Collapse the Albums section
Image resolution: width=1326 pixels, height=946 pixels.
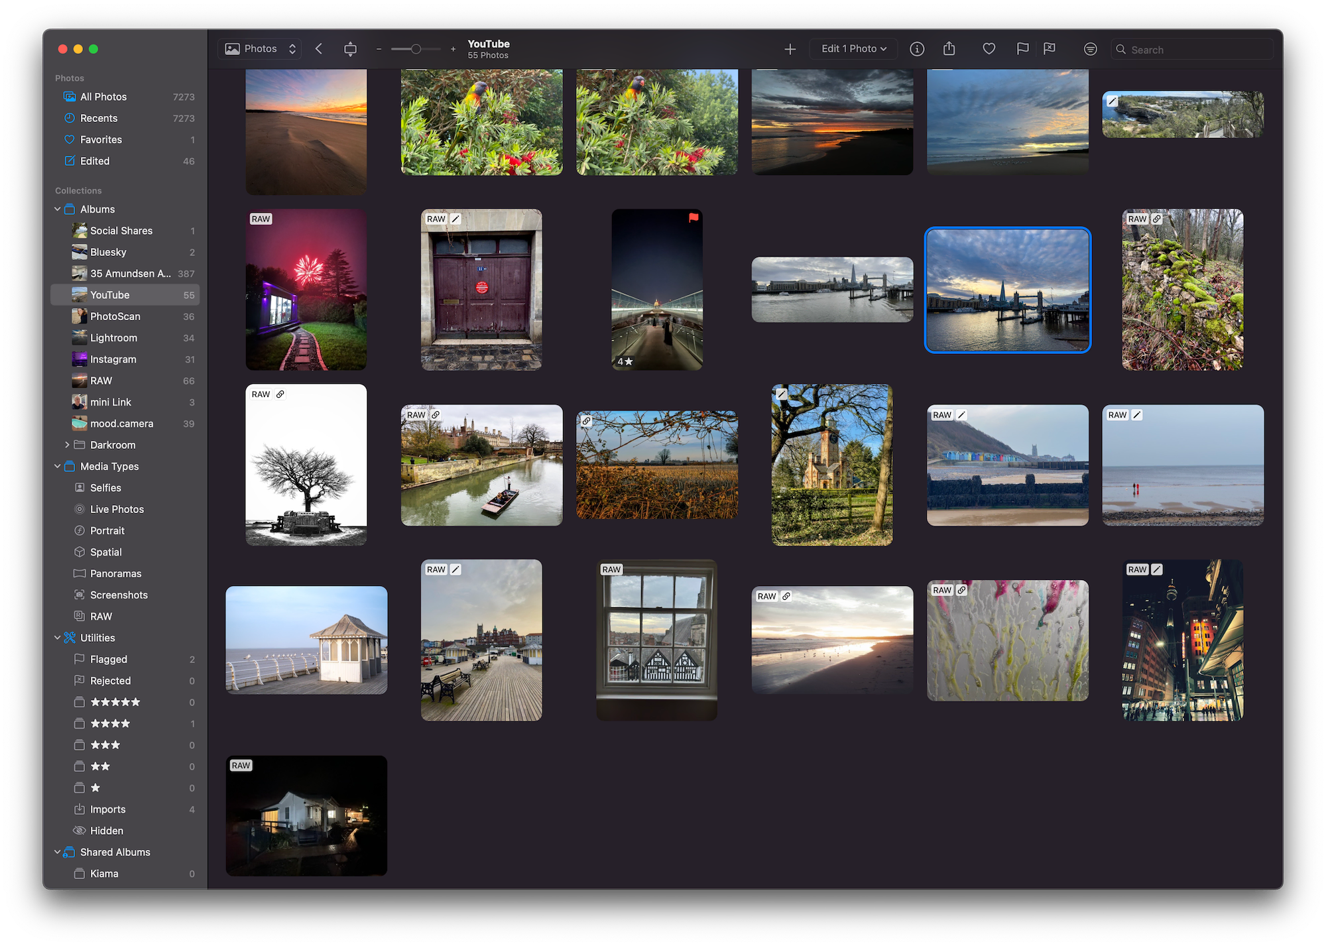(x=57, y=209)
